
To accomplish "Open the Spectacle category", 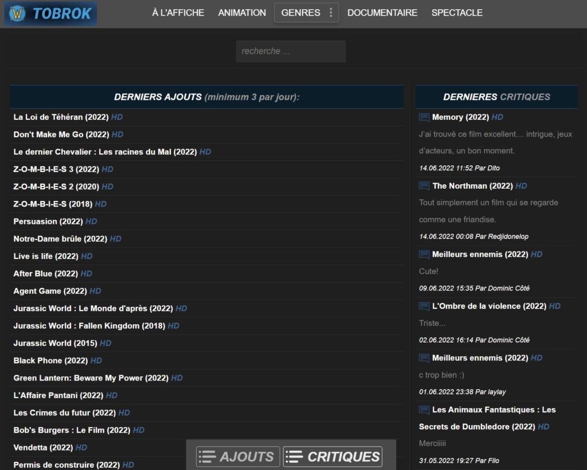I will [457, 13].
